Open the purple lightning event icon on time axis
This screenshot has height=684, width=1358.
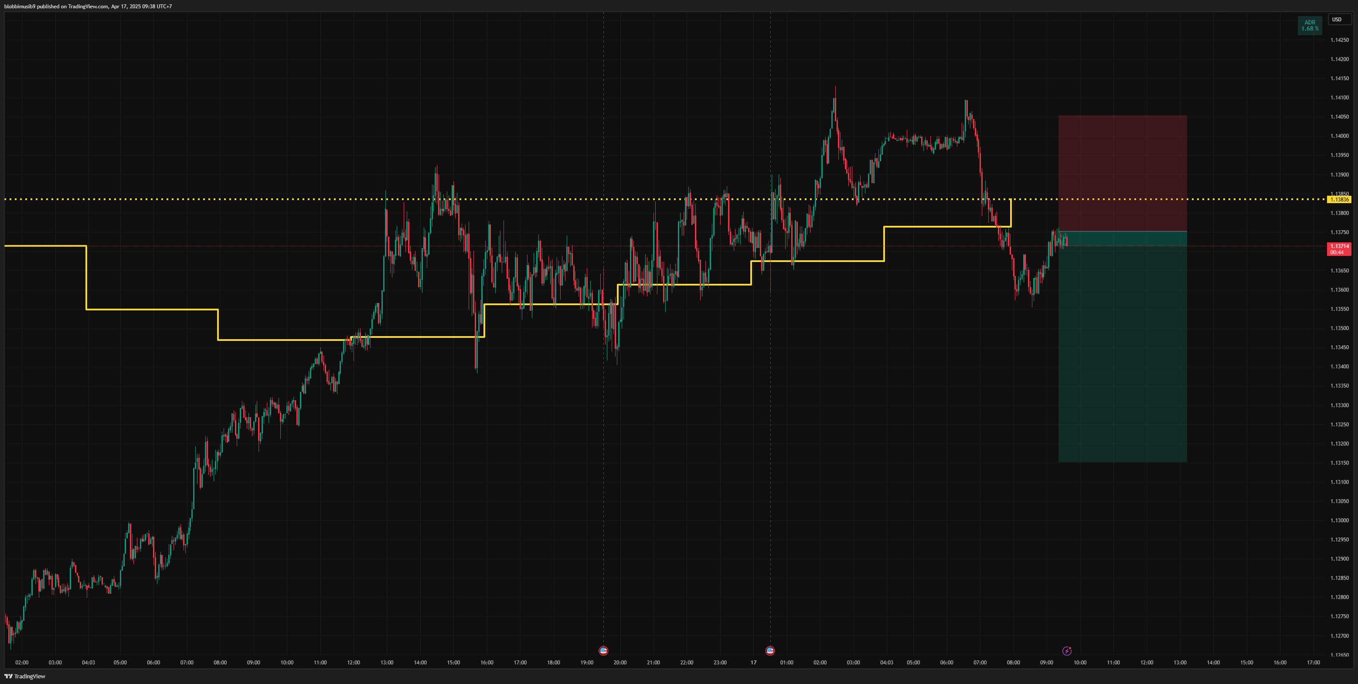pyautogui.click(x=1066, y=651)
